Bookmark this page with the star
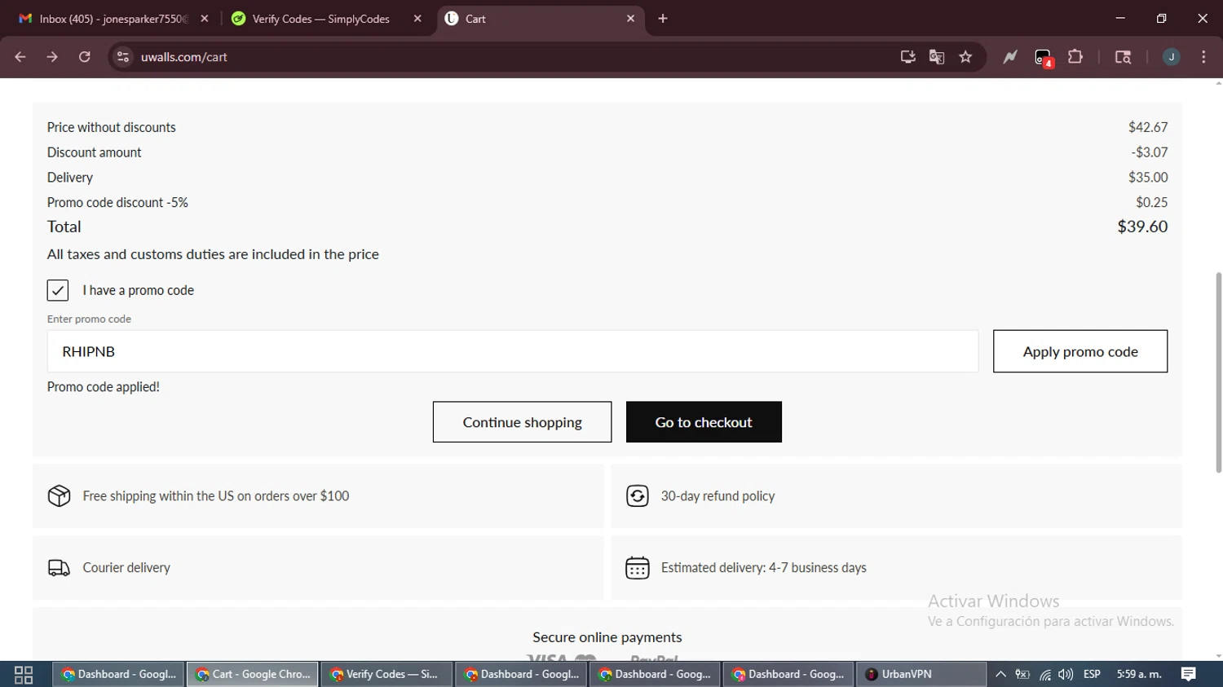Viewport: 1223px width, 687px height. 966,57
